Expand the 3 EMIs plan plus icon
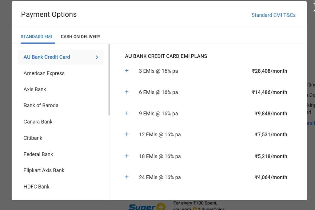This screenshot has width=315, height=210. 127,71
